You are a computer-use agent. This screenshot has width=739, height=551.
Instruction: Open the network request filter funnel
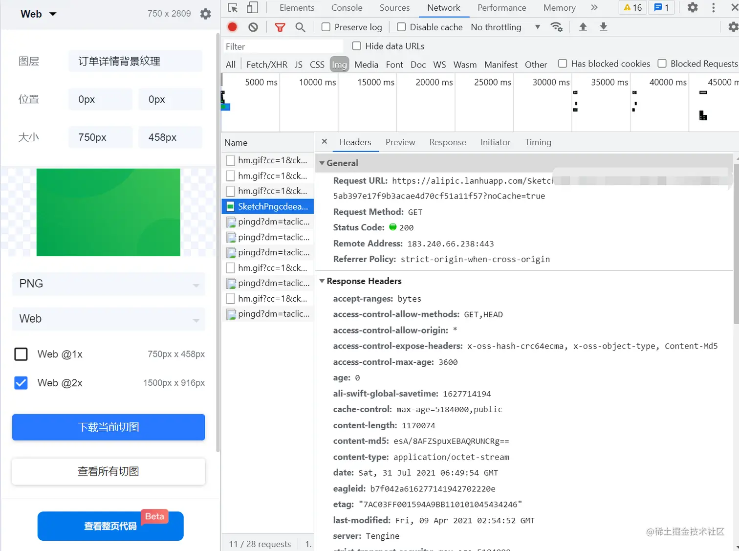tap(280, 27)
